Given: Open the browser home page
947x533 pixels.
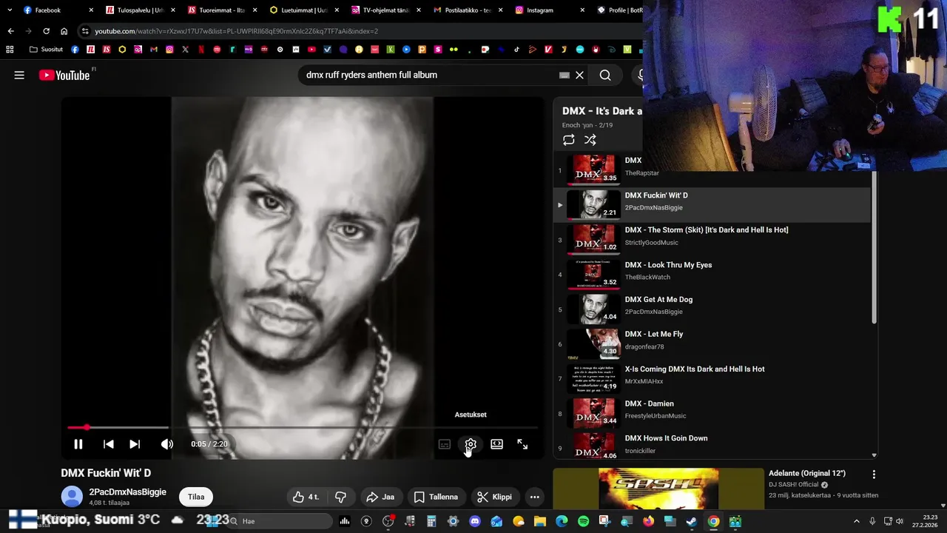Looking at the screenshot, I should tap(64, 31).
